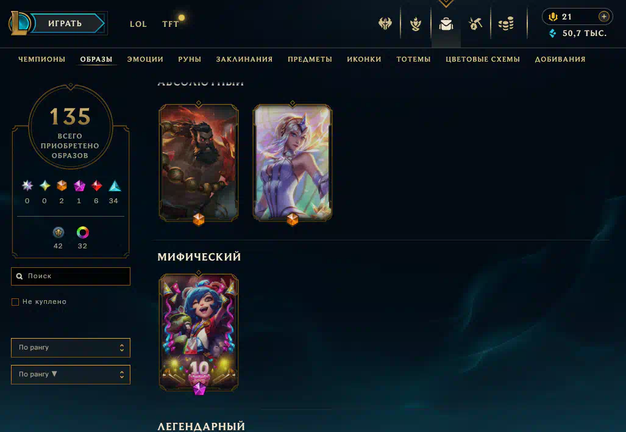Open the Collection briefcase icon
This screenshot has height=432, width=626.
446,24
